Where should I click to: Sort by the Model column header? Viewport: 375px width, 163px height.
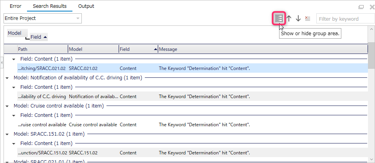coord(93,49)
